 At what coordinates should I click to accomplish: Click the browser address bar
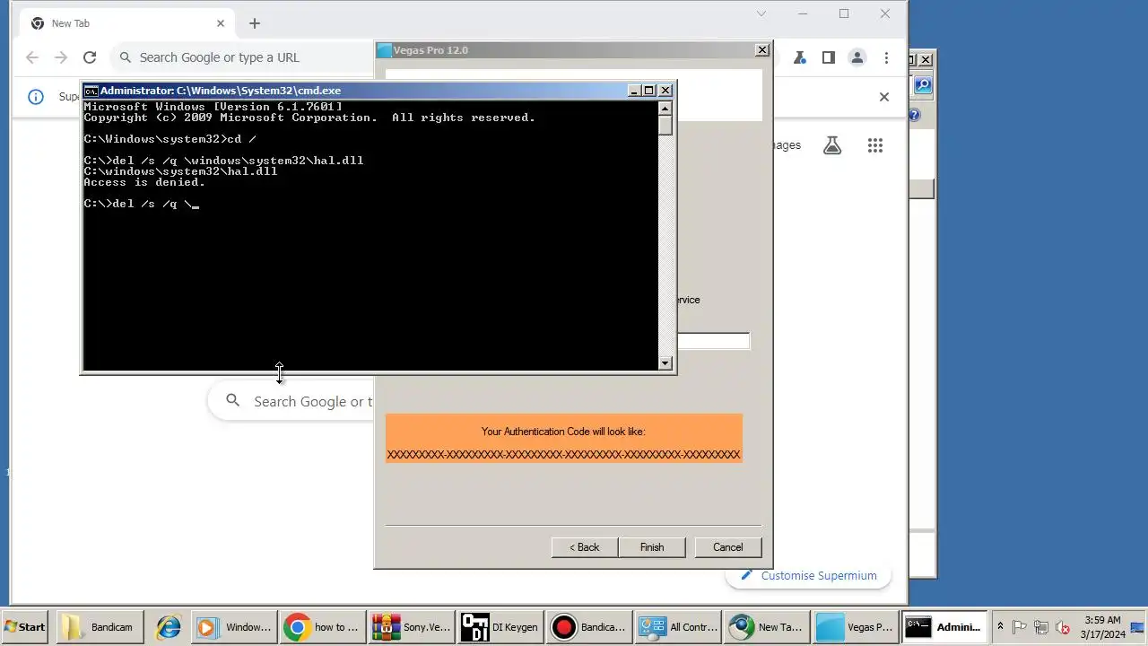point(242,57)
